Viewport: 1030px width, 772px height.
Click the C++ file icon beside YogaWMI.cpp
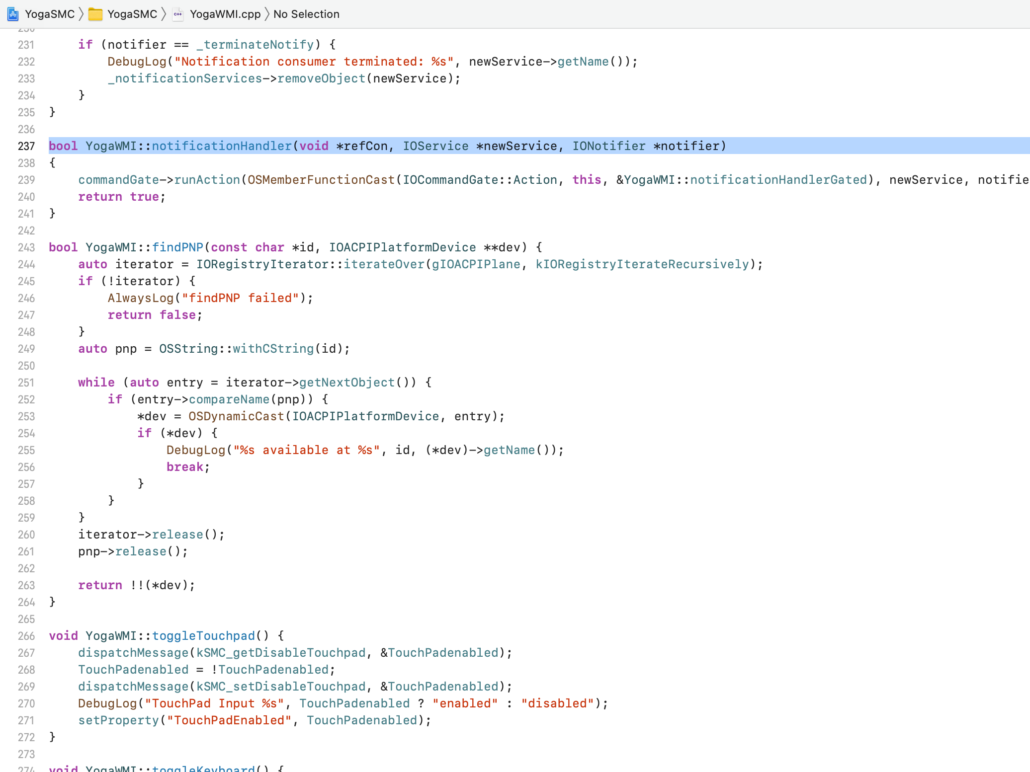click(x=177, y=14)
